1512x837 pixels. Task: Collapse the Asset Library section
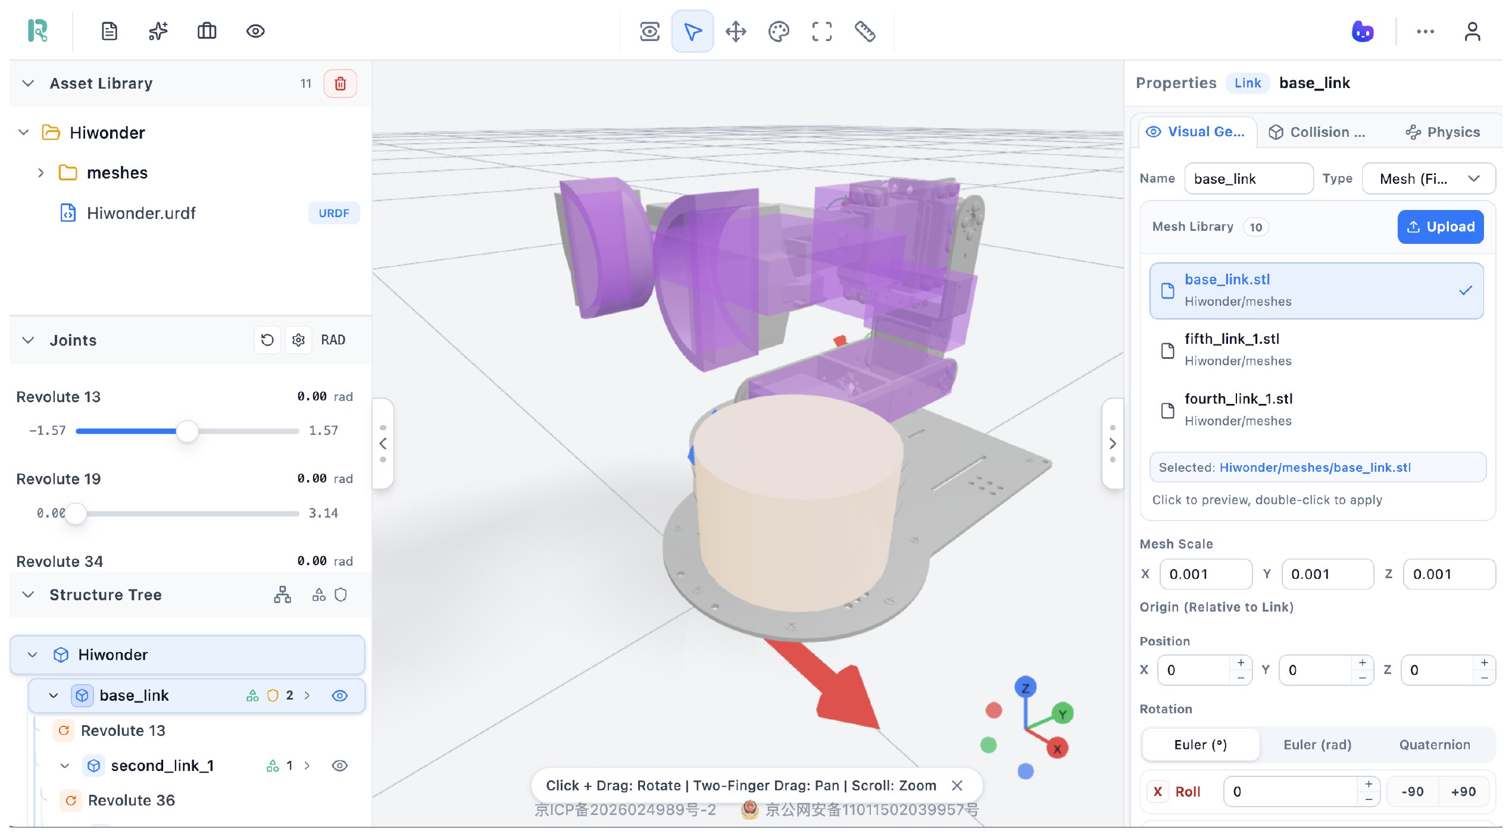pyautogui.click(x=27, y=83)
